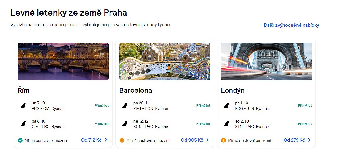The height and width of the screenshot is (153, 339).
Task: Click the Londýn Tower Bridge photo
Action: (266, 62)
